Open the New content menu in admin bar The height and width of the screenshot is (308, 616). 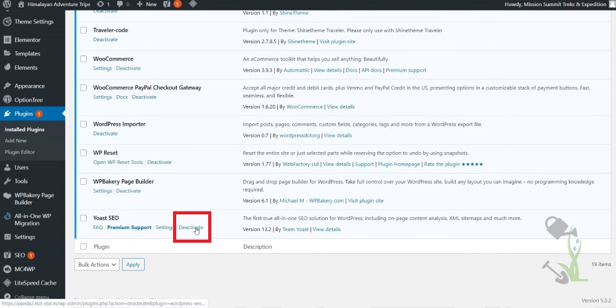(147, 4)
